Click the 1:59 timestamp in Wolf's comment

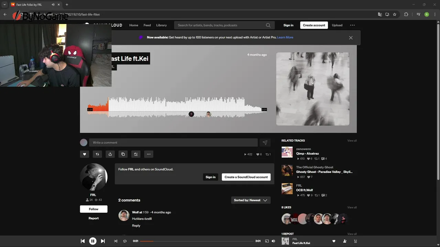[146, 212]
